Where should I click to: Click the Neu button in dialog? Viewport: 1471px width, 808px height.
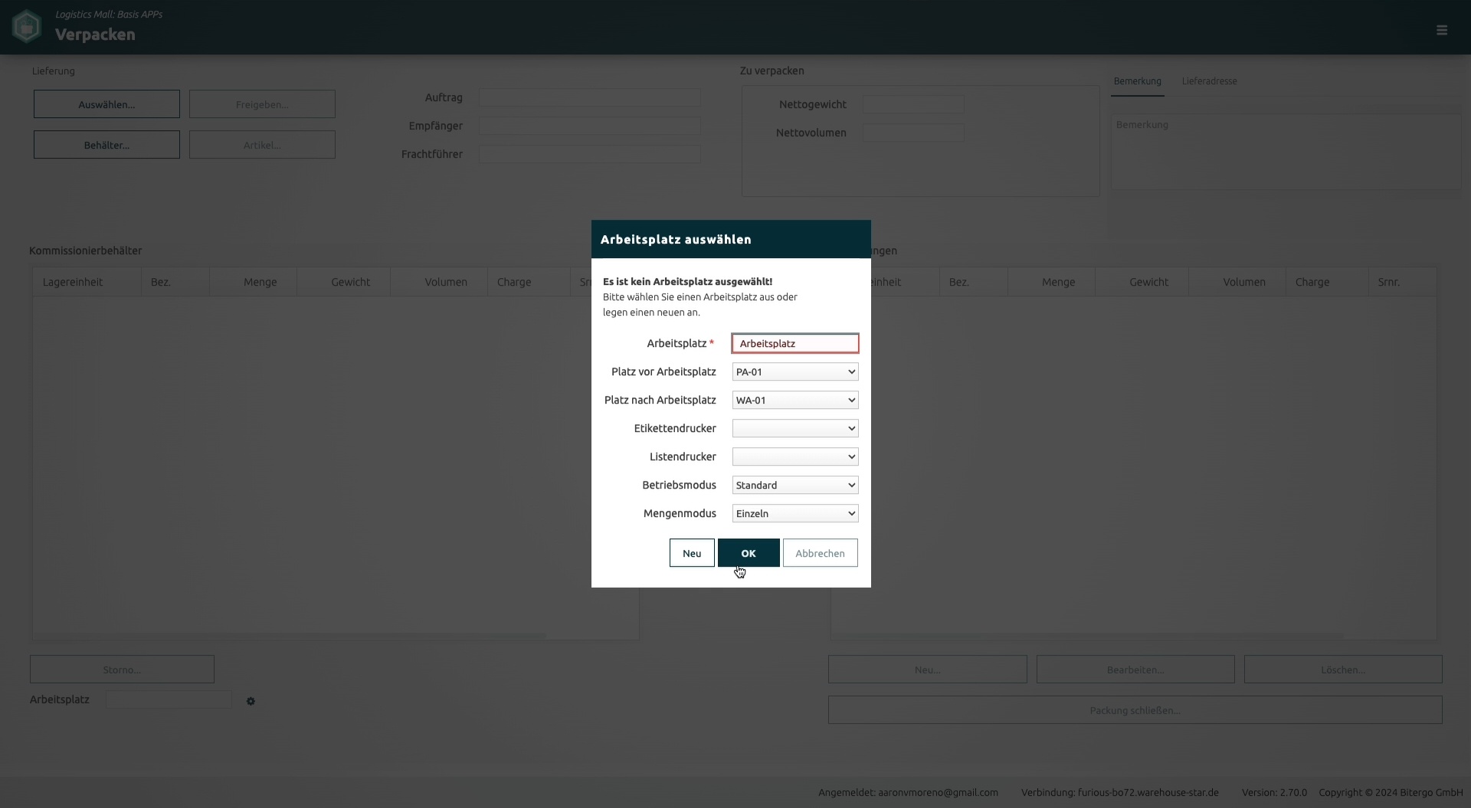(692, 553)
